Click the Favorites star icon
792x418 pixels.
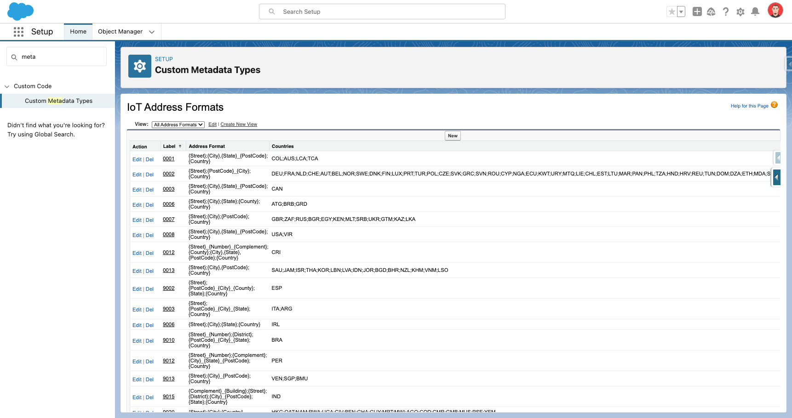point(672,11)
